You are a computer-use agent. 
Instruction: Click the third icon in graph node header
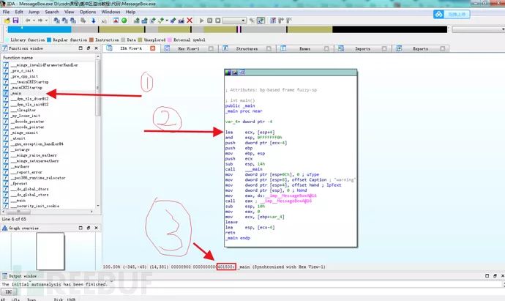click(x=242, y=73)
